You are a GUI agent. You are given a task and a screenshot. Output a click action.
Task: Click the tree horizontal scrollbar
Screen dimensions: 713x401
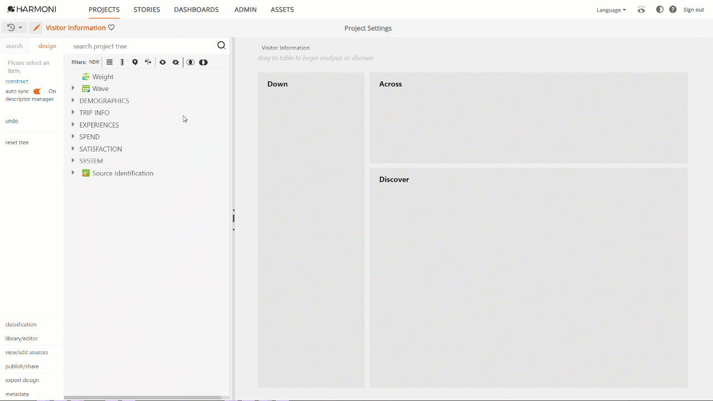click(x=143, y=398)
